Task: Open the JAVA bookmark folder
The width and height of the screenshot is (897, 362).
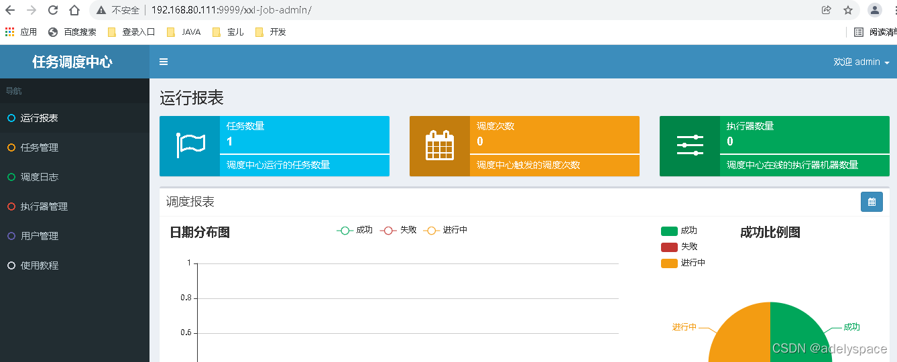Action: tap(184, 32)
